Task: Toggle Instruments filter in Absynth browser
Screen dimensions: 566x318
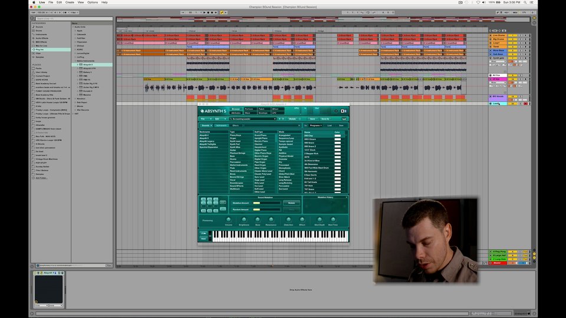Action: (221, 125)
